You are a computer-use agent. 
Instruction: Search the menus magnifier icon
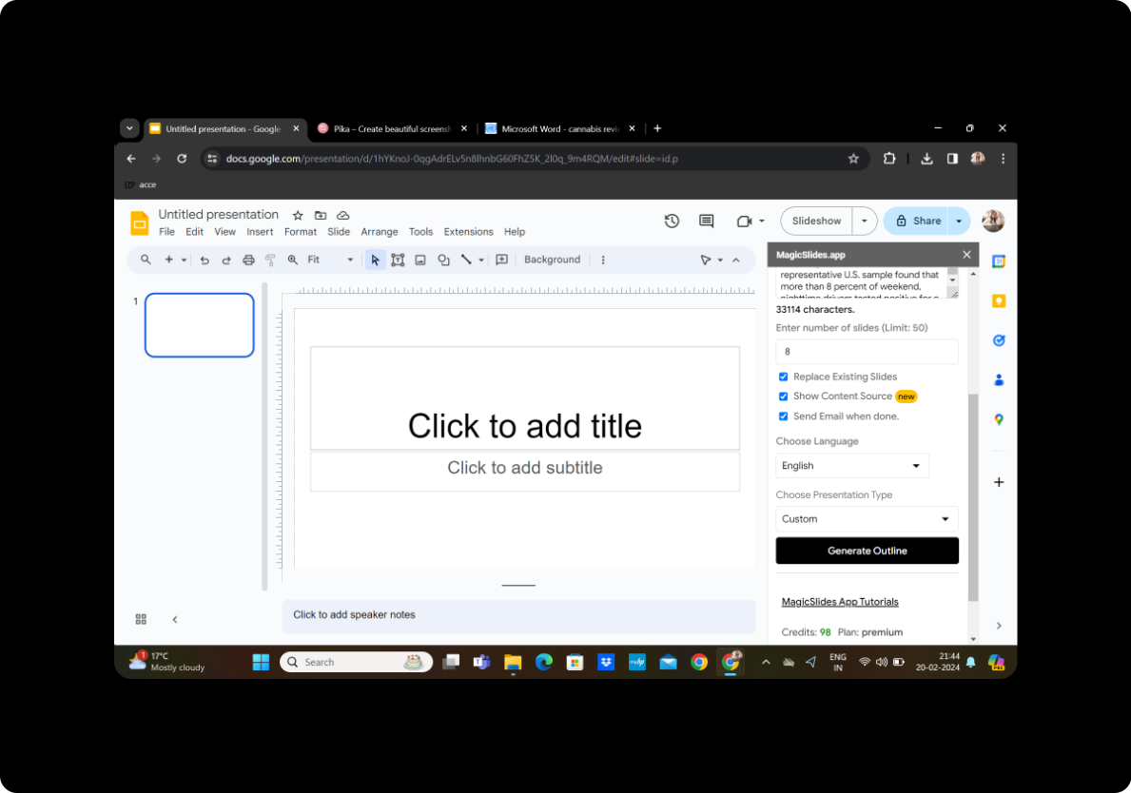pos(146,260)
